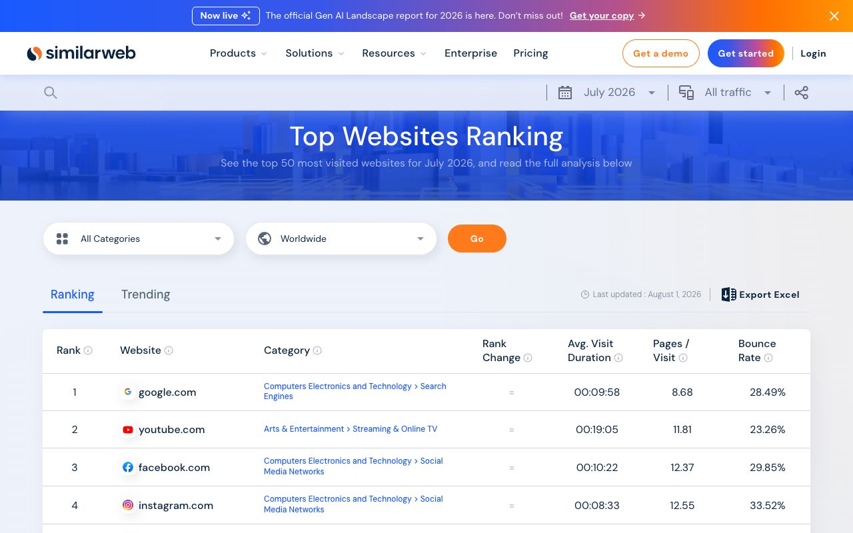Screen dimensions: 853x533
Task: Click the info icon next to Category
Action: (317, 350)
